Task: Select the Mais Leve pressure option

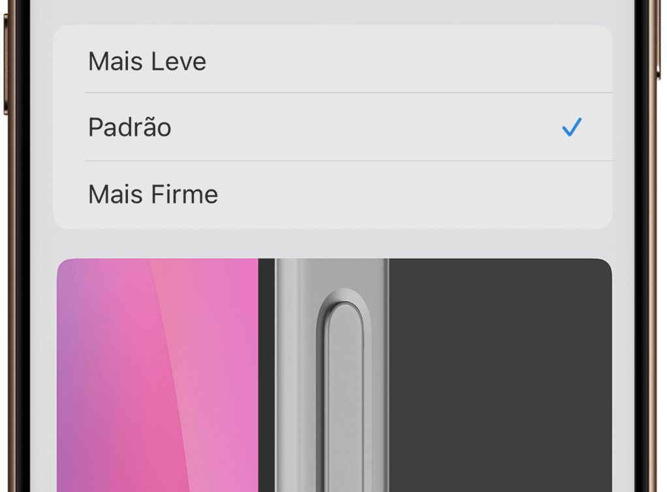Action: tap(333, 59)
